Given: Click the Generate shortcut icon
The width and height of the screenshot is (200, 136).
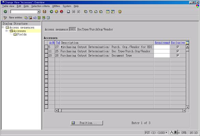Looking at the screenshot, I should pyautogui.click(x=113, y=12).
